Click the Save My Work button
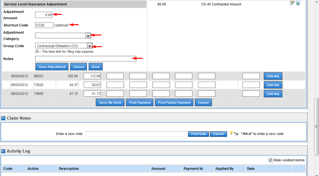 pyautogui.click(x=110, y=103)
